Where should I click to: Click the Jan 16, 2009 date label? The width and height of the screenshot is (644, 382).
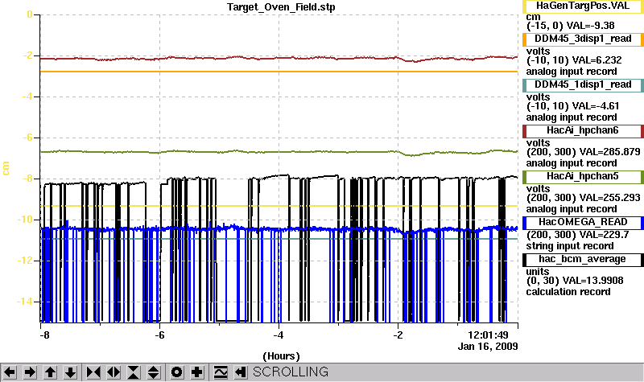pyautogui.click(x=488, y=347)
